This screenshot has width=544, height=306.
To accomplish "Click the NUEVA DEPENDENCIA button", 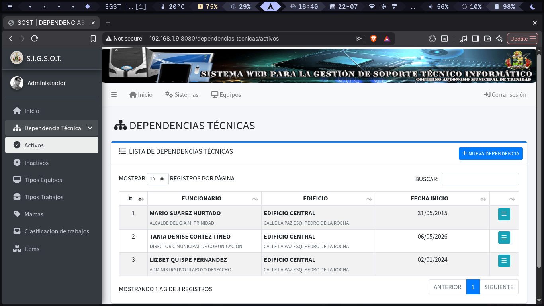I will click(x=491, y=153).
